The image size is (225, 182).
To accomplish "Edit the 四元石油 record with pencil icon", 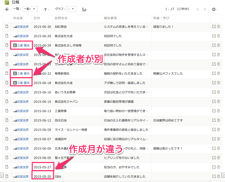I will (214, 120).
